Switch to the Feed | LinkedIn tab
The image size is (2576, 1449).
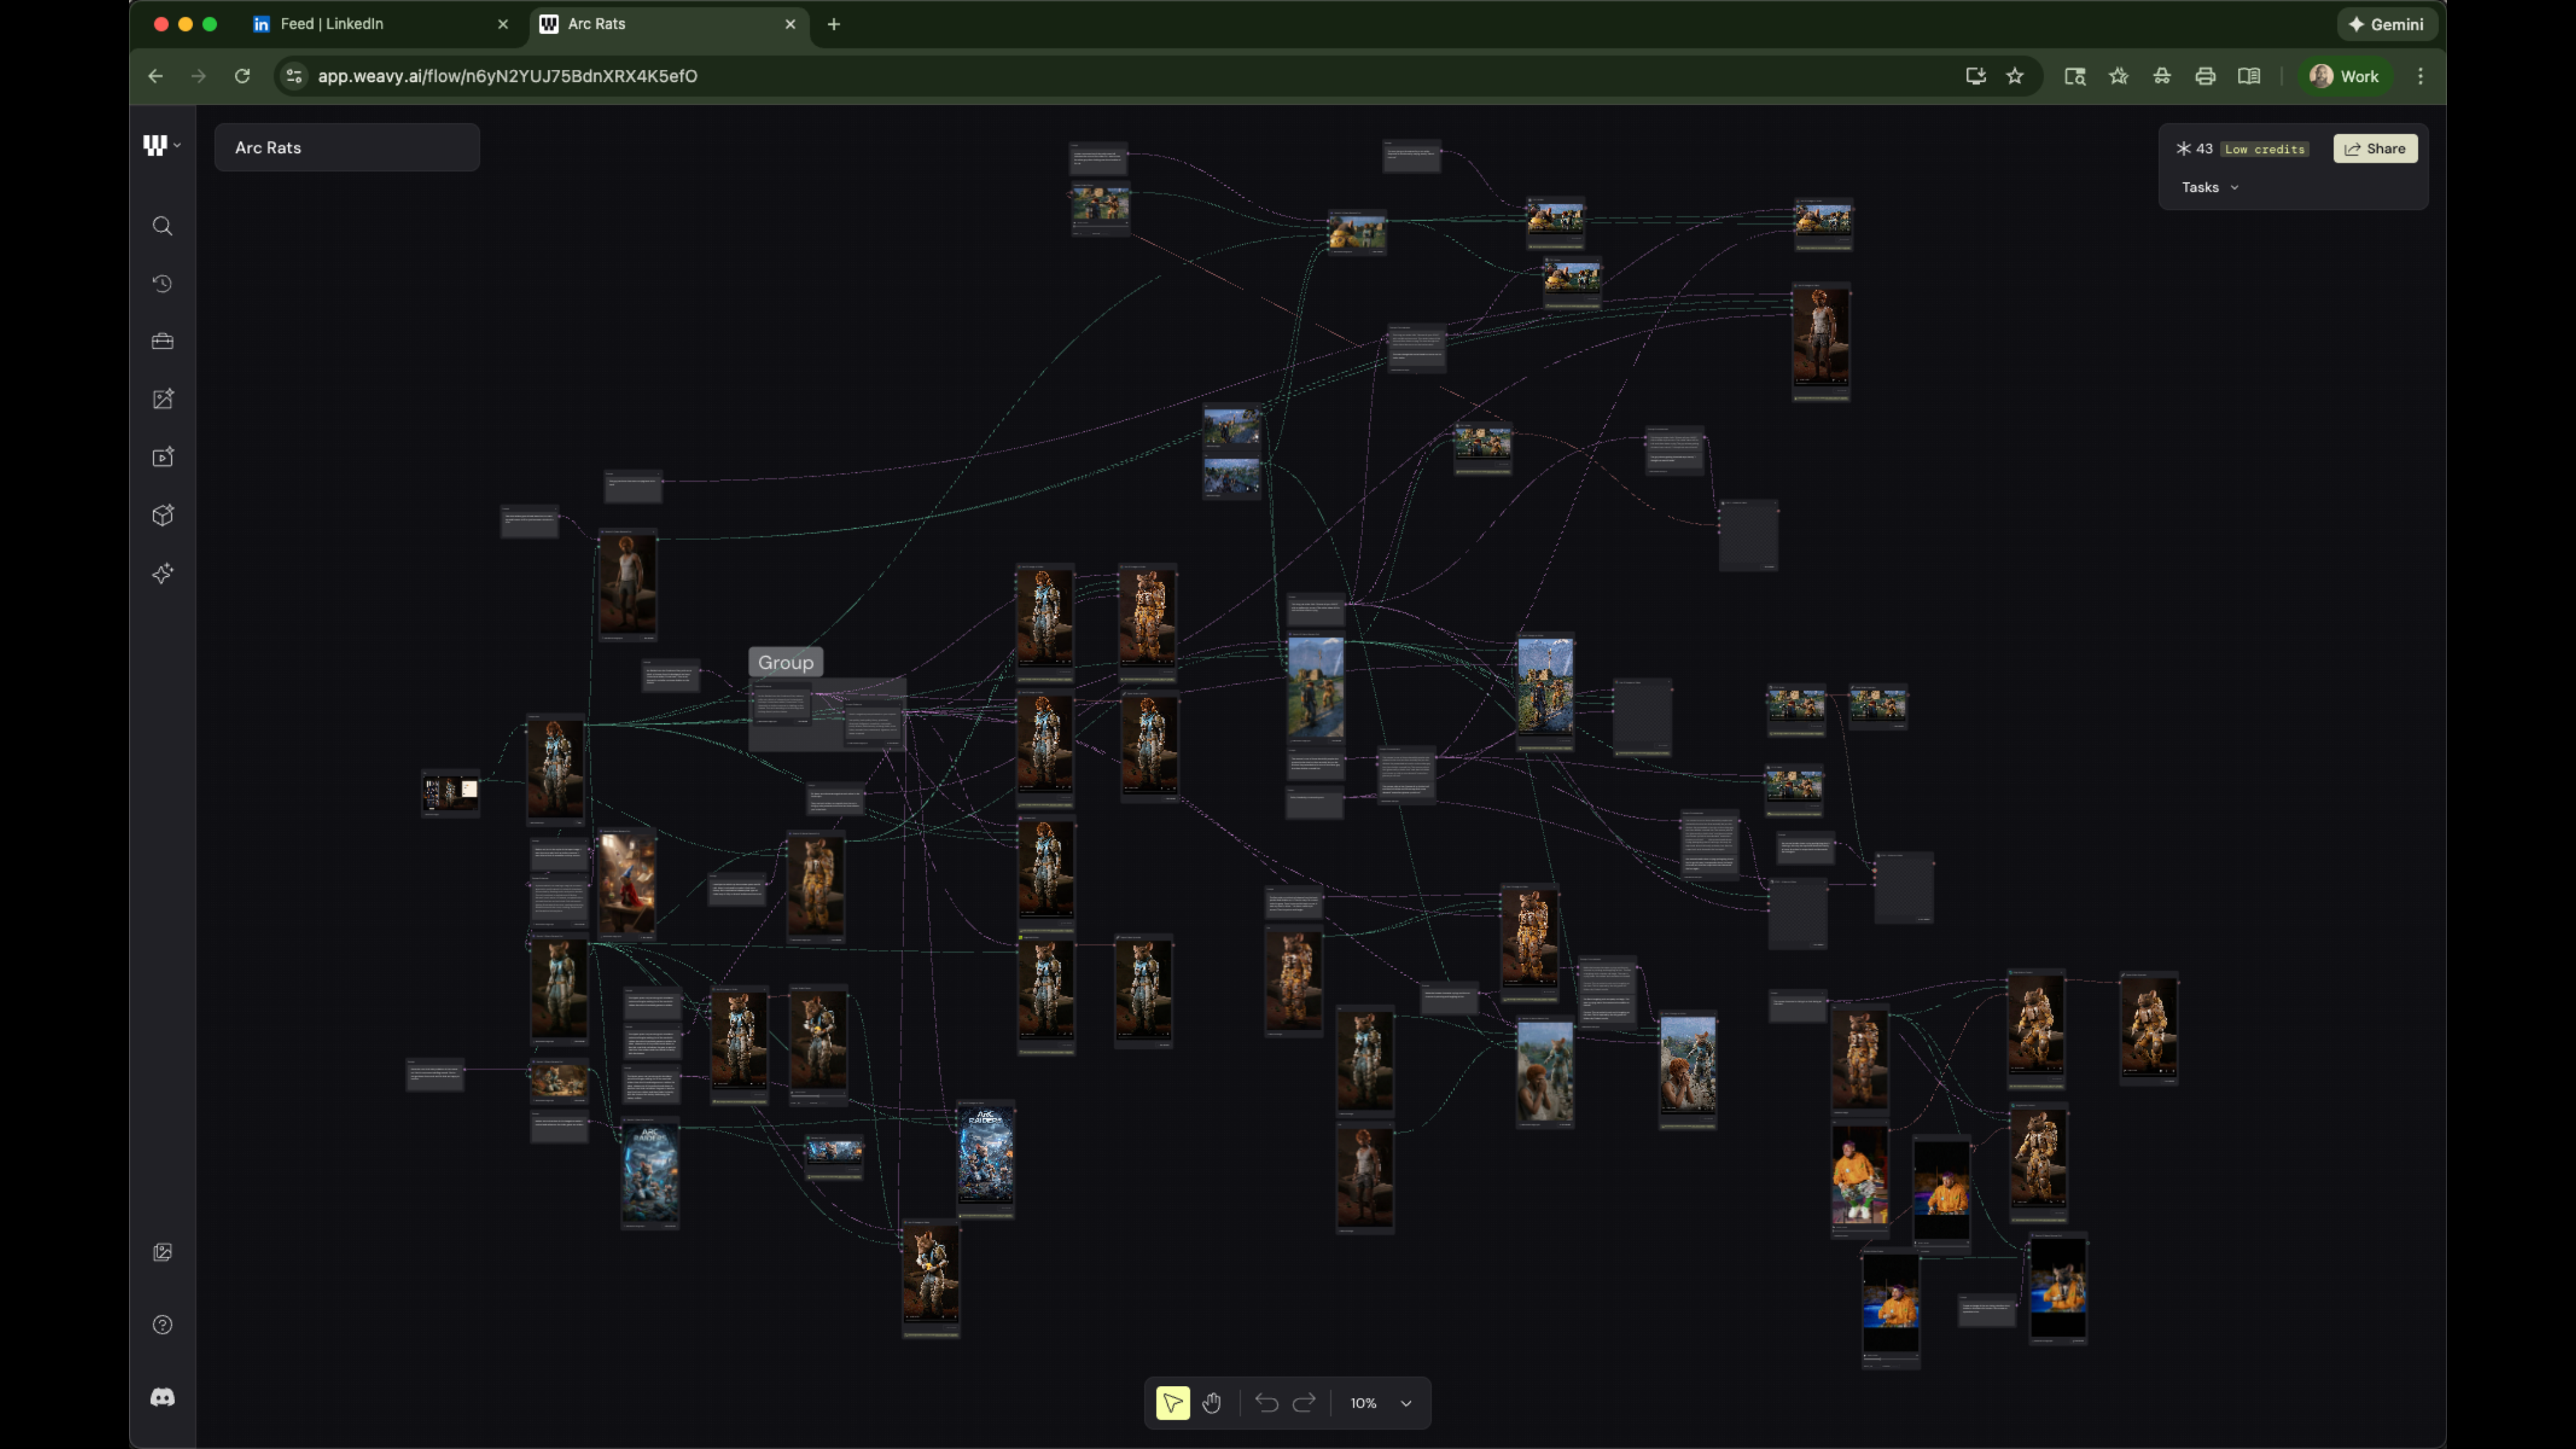330,24
